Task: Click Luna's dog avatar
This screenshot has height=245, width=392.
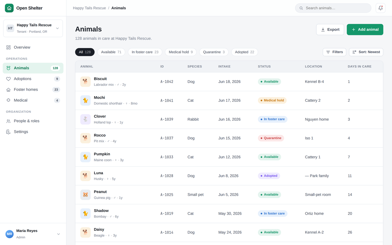Action: pos(85,176)
